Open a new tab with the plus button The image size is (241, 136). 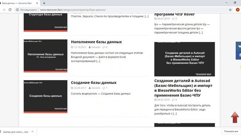[x=44, y=3]
